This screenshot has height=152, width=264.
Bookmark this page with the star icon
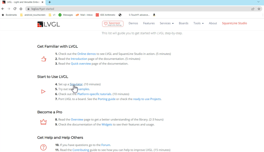coord(259,9)
